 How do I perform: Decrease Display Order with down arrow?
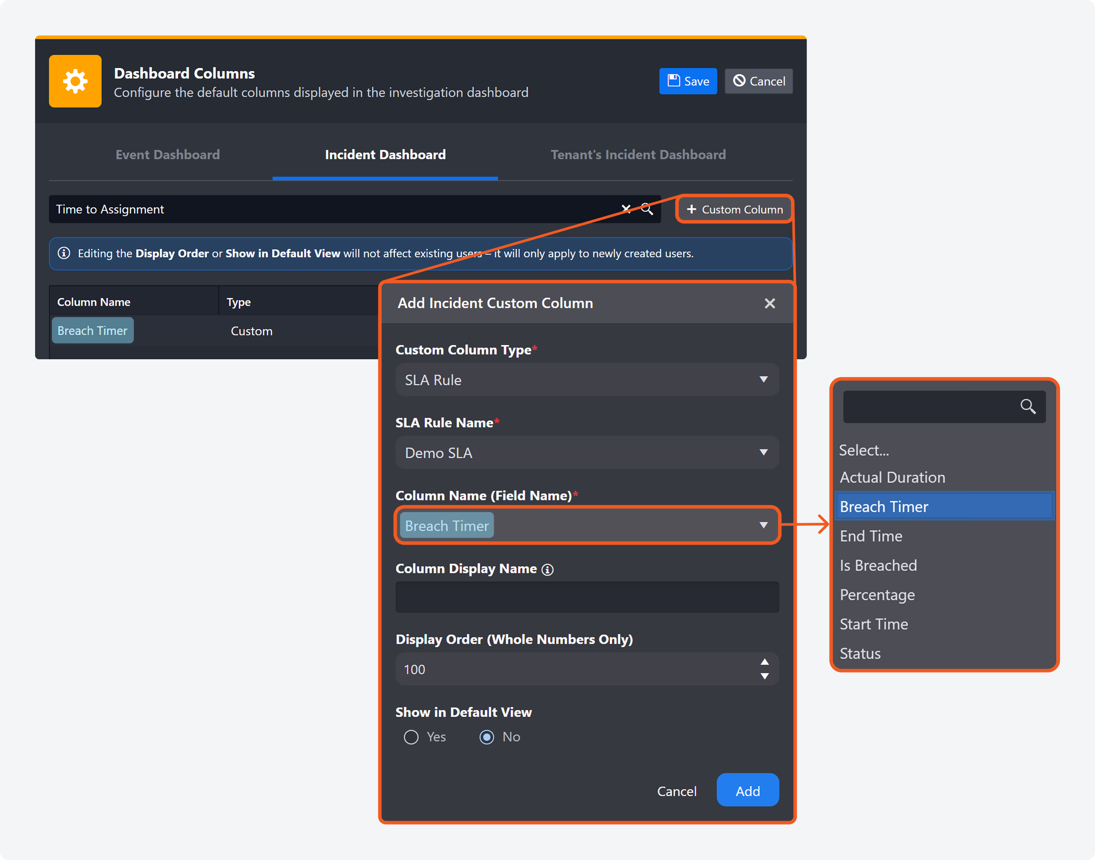point(764,676)
